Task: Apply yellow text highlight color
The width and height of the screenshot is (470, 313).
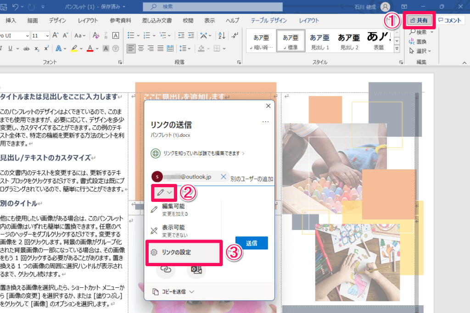Action: [x=74, y=48]
